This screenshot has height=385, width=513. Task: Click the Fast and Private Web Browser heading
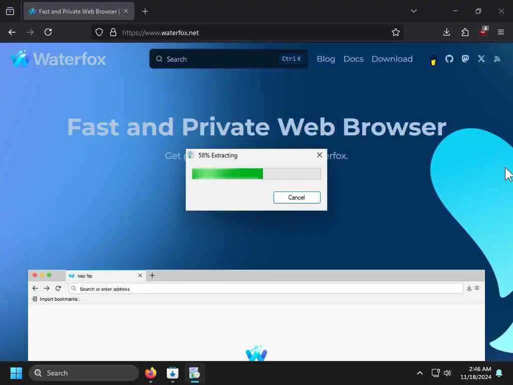[256, 127]
